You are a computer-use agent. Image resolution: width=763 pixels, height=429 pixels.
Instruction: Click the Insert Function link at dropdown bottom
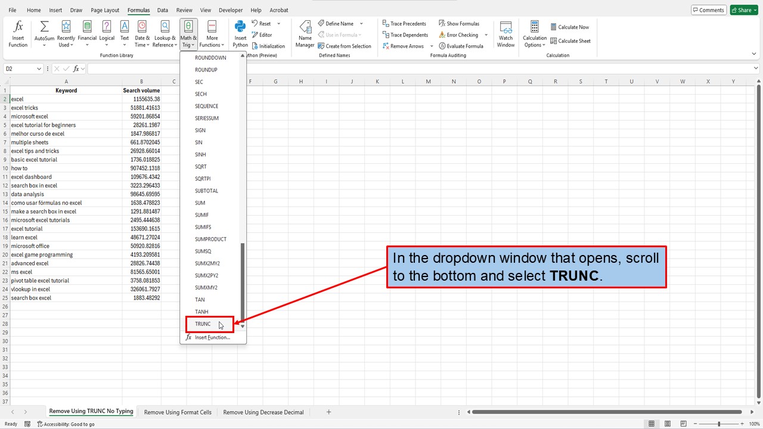click(212, 337)
